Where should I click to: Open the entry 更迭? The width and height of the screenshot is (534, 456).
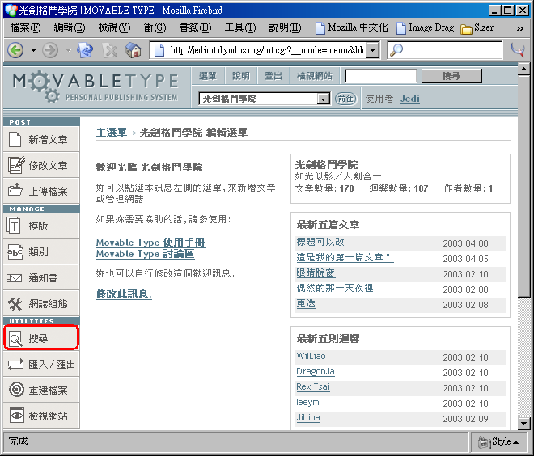(x=306, y=303)
